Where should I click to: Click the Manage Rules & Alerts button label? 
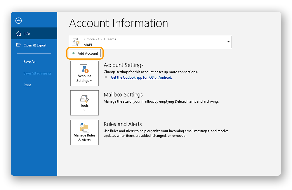click(x=84, y=138)
